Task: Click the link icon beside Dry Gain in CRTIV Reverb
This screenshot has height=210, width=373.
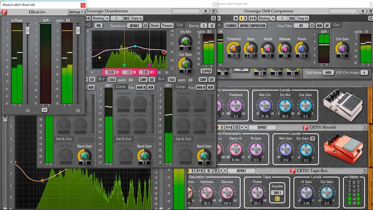Action: click(313, 138)
